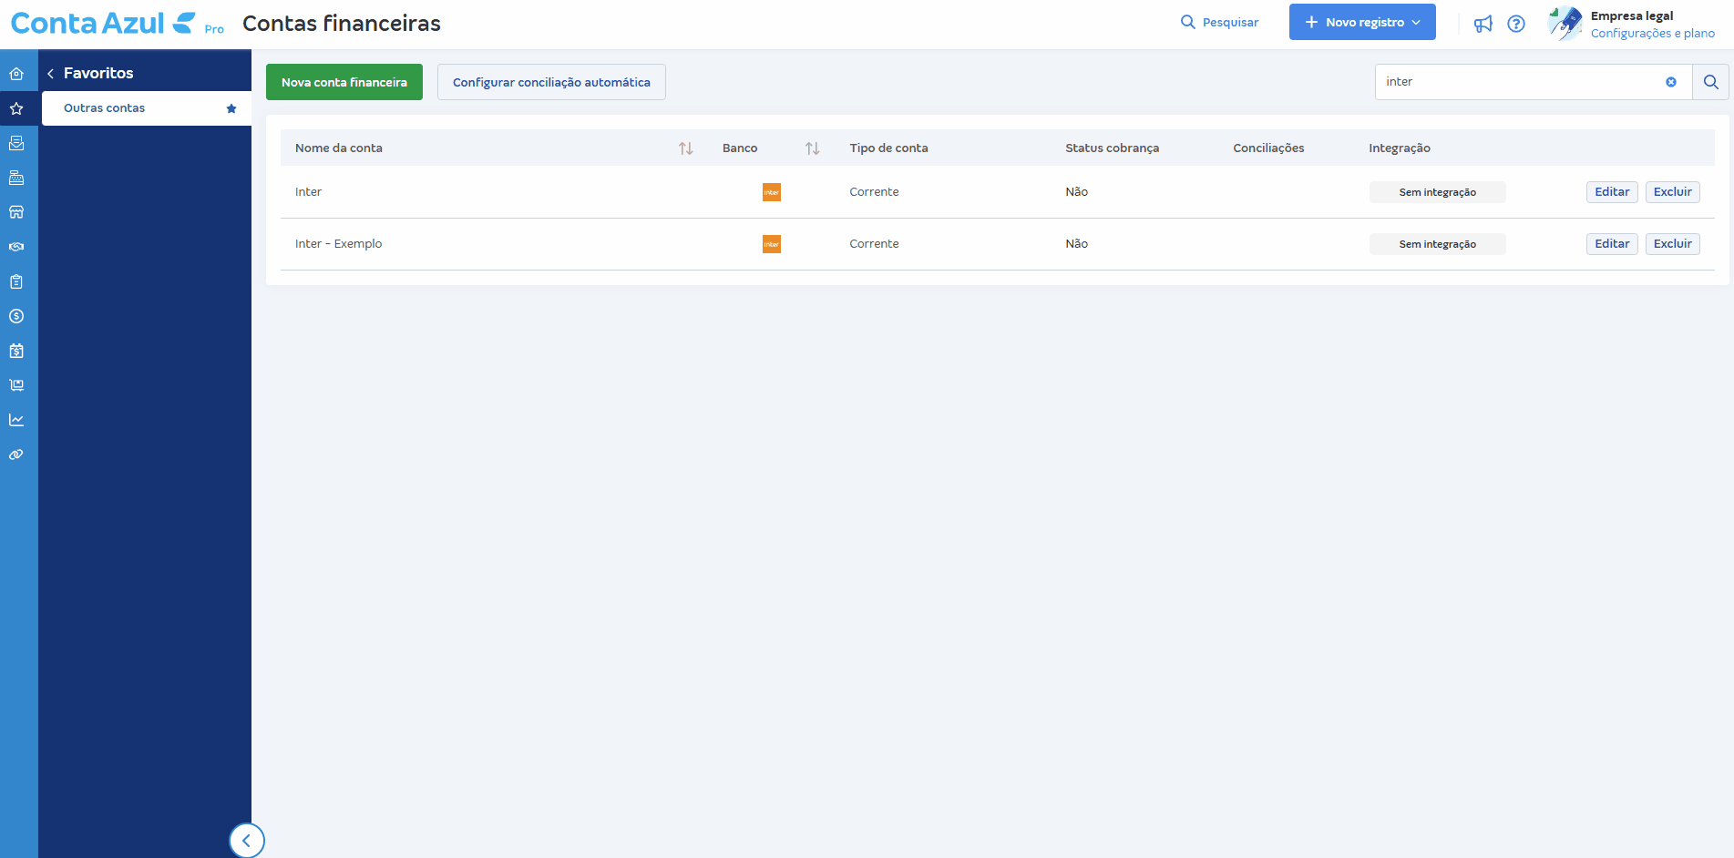Select Outras contas menu item
This screenshot has width=1734, height=858.
105,108
